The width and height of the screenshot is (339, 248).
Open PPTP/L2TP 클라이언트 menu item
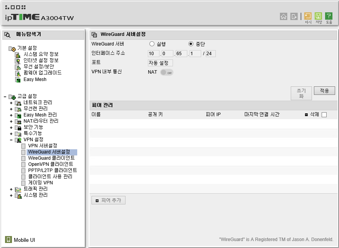pos(53,170)
